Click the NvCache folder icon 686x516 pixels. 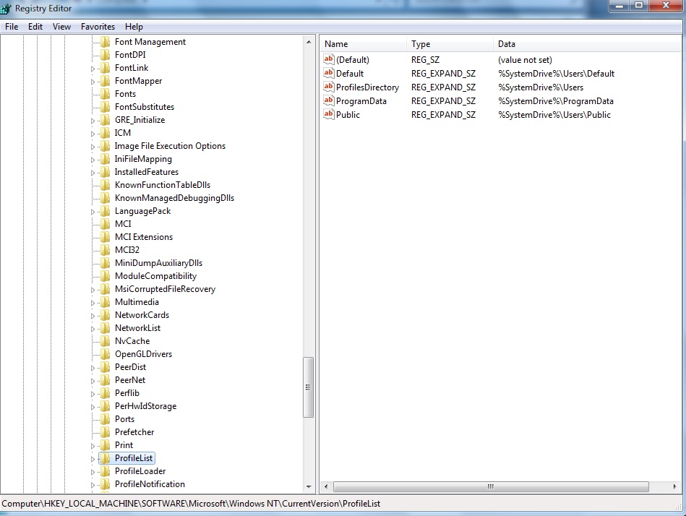105,341
